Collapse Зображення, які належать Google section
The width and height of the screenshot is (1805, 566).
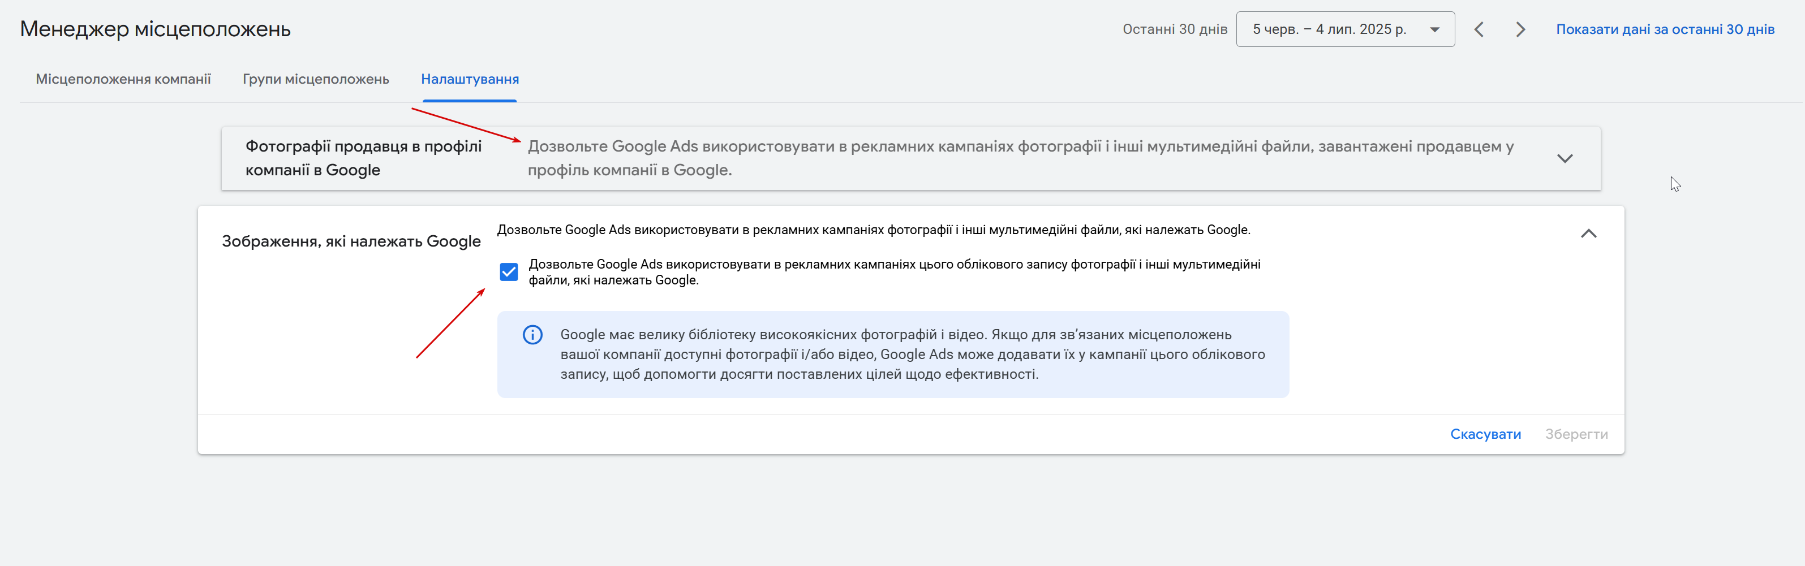(1588, 234)
